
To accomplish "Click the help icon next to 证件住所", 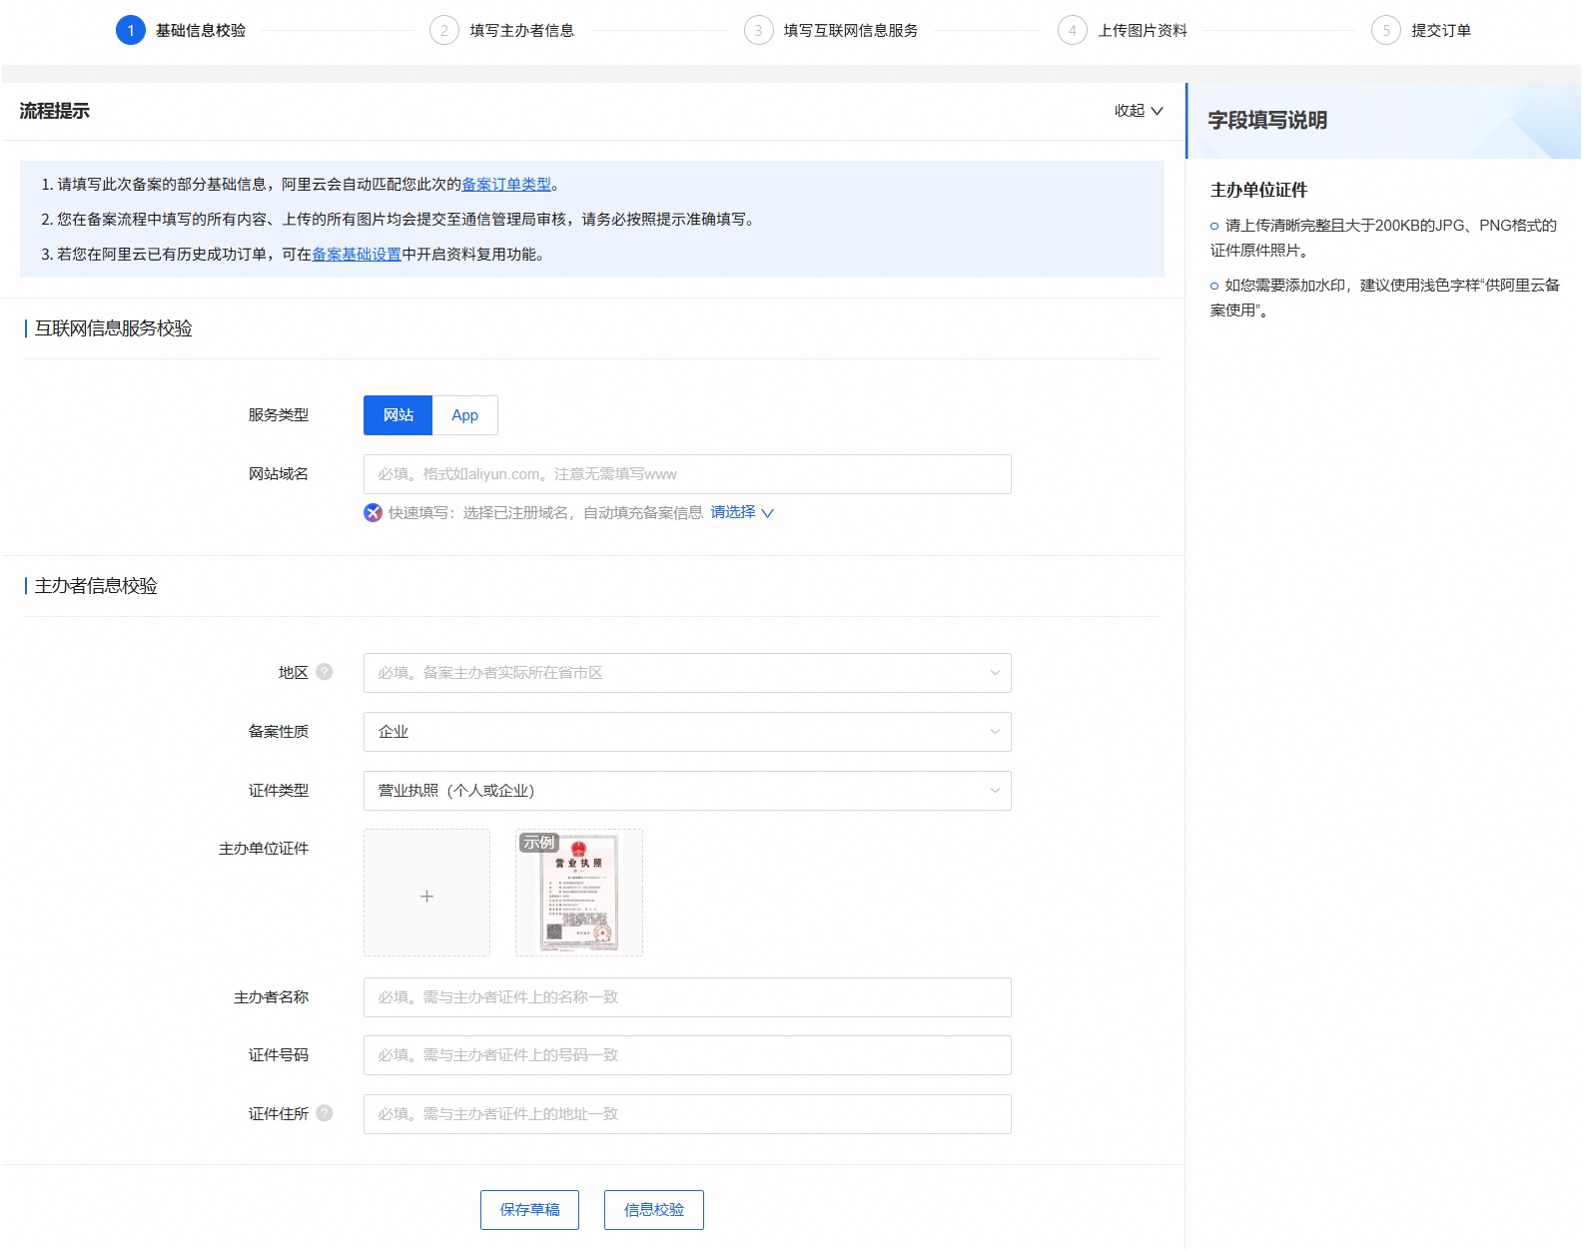I will [325, 1113].
